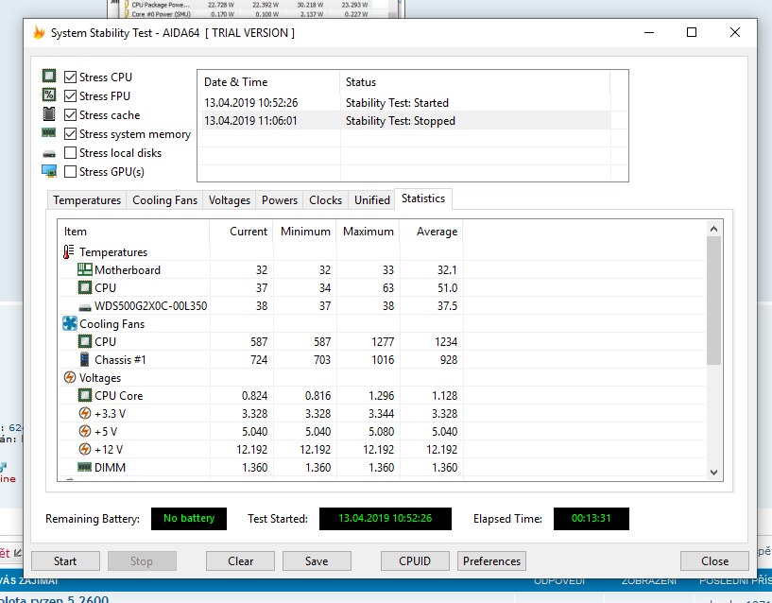
Task: Maximize the System Stability Test window
Action: pyautogui.click(x=692, y=32)
